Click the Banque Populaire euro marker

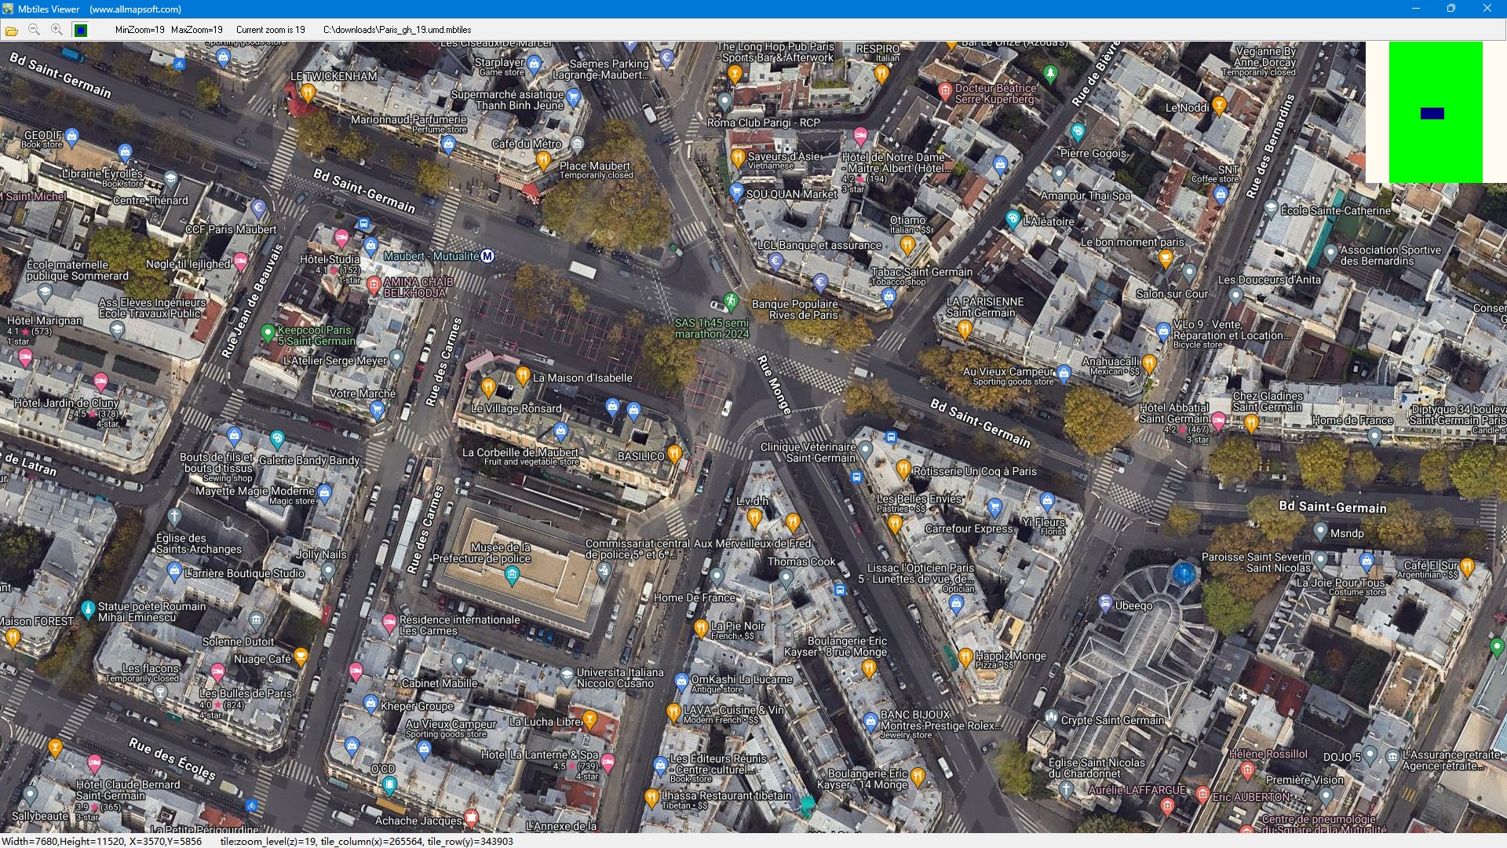tap(820, 281)
